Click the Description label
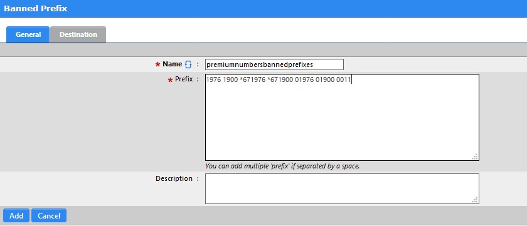This screenshot has width=527, height=226. (174, 178)
